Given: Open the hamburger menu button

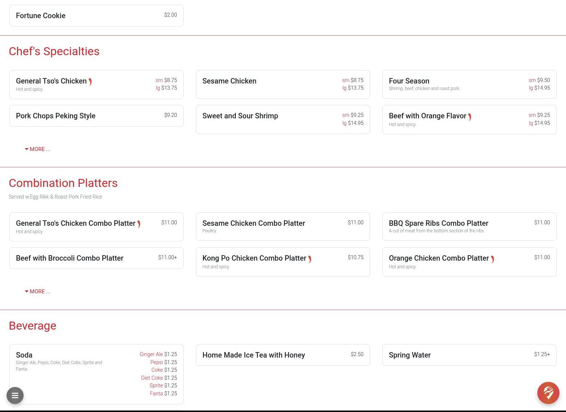Looking at the screenshot, I should 15,395.
